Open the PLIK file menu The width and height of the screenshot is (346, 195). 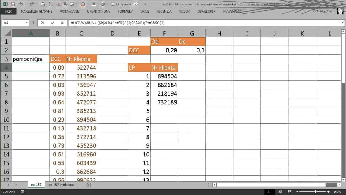coord(8,11)
